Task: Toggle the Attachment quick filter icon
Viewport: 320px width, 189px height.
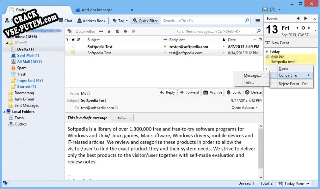Action: click(x=133, y=31)
